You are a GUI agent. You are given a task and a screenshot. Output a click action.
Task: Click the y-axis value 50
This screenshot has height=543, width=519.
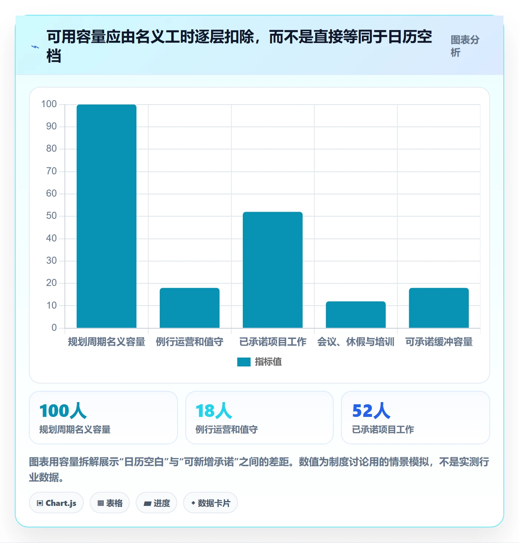click(x=52, y=215)
